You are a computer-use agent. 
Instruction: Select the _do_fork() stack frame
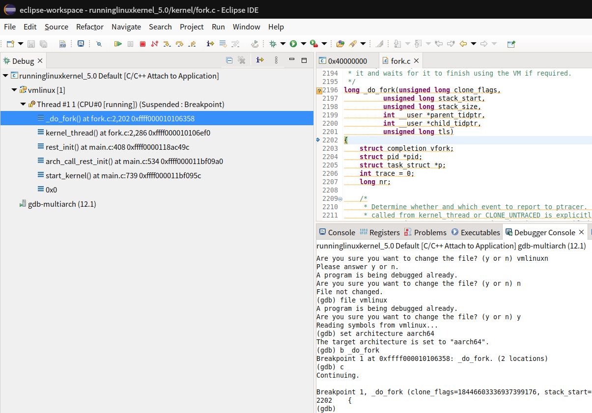[x=157, y=118]
